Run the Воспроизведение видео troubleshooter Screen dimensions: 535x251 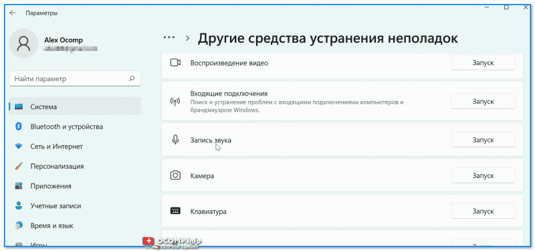pos(483,63)
